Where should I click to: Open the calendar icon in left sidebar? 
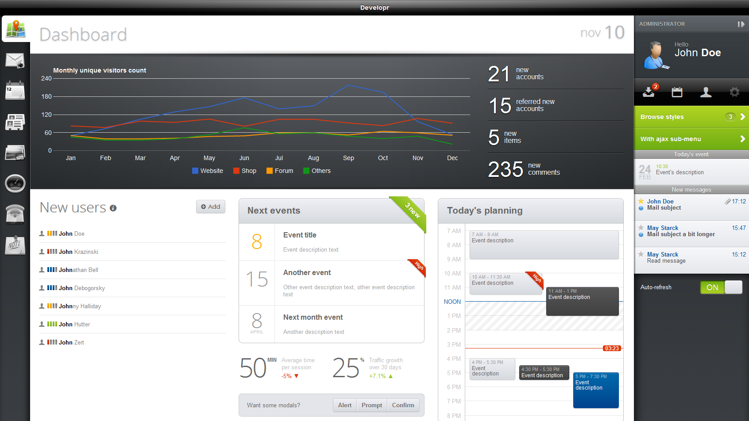15,91
